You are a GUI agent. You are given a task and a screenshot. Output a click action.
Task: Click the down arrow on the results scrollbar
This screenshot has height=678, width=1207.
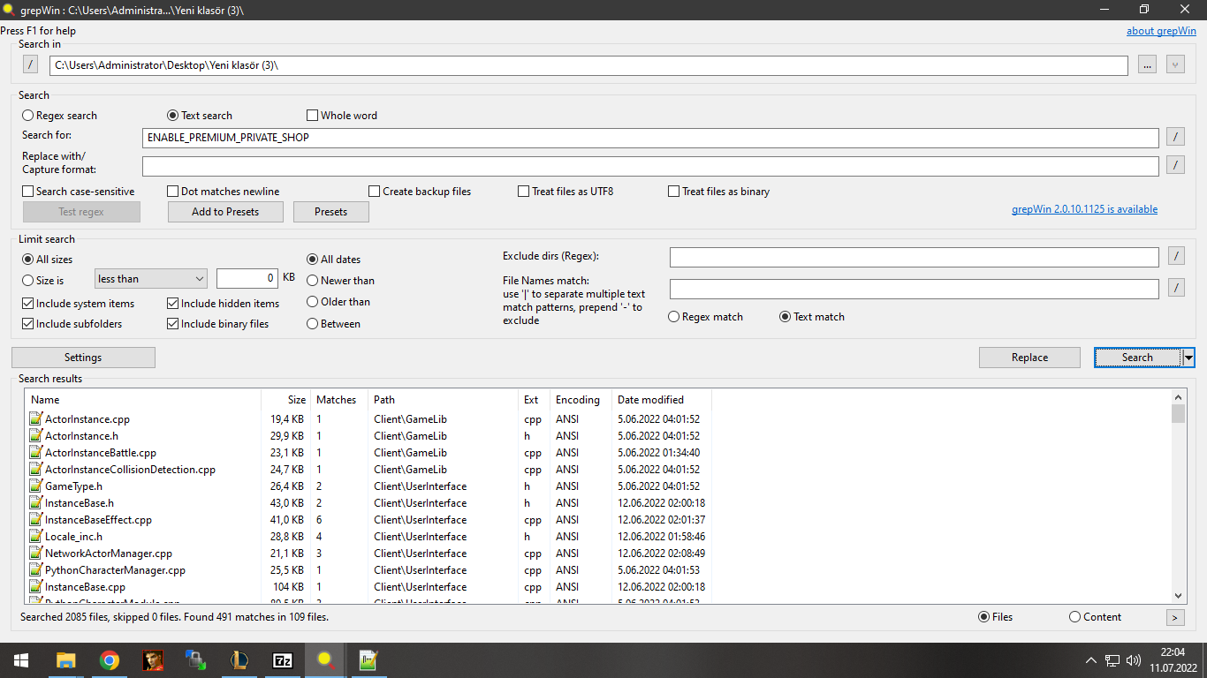coord(1178,596)
